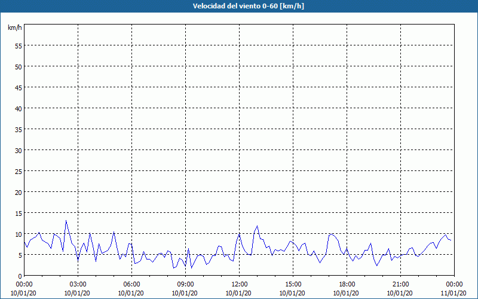
Task: Click the "10/01/20" date beneath the 03:00 label
Action: tap(77, 293)
